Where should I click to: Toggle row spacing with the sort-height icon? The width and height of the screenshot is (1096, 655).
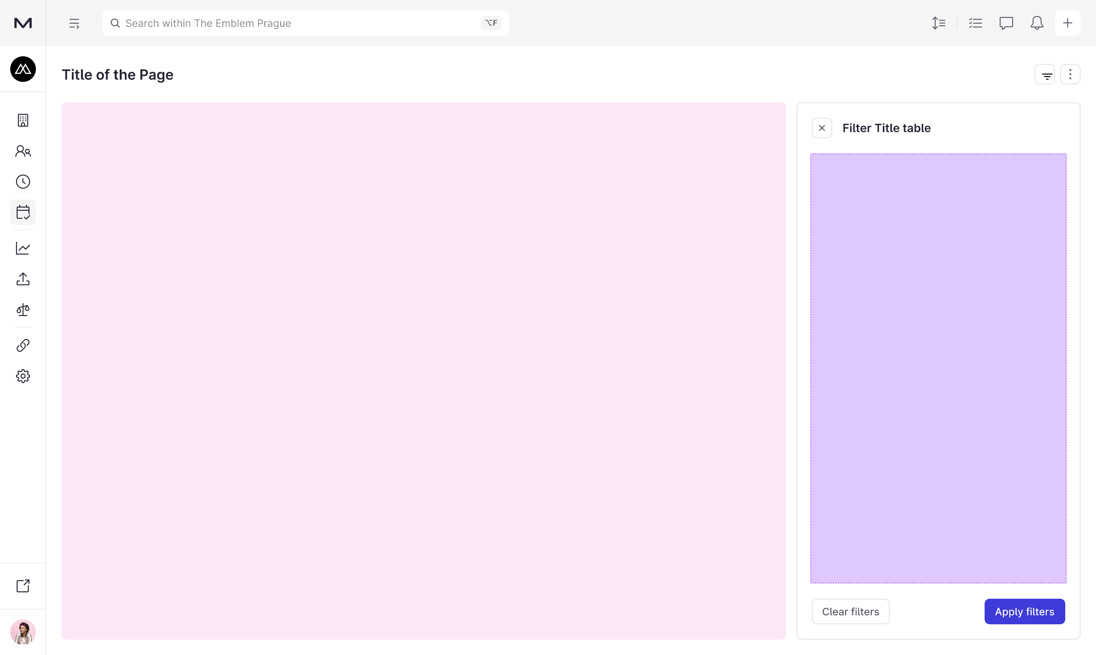click(x=938, y=22)
